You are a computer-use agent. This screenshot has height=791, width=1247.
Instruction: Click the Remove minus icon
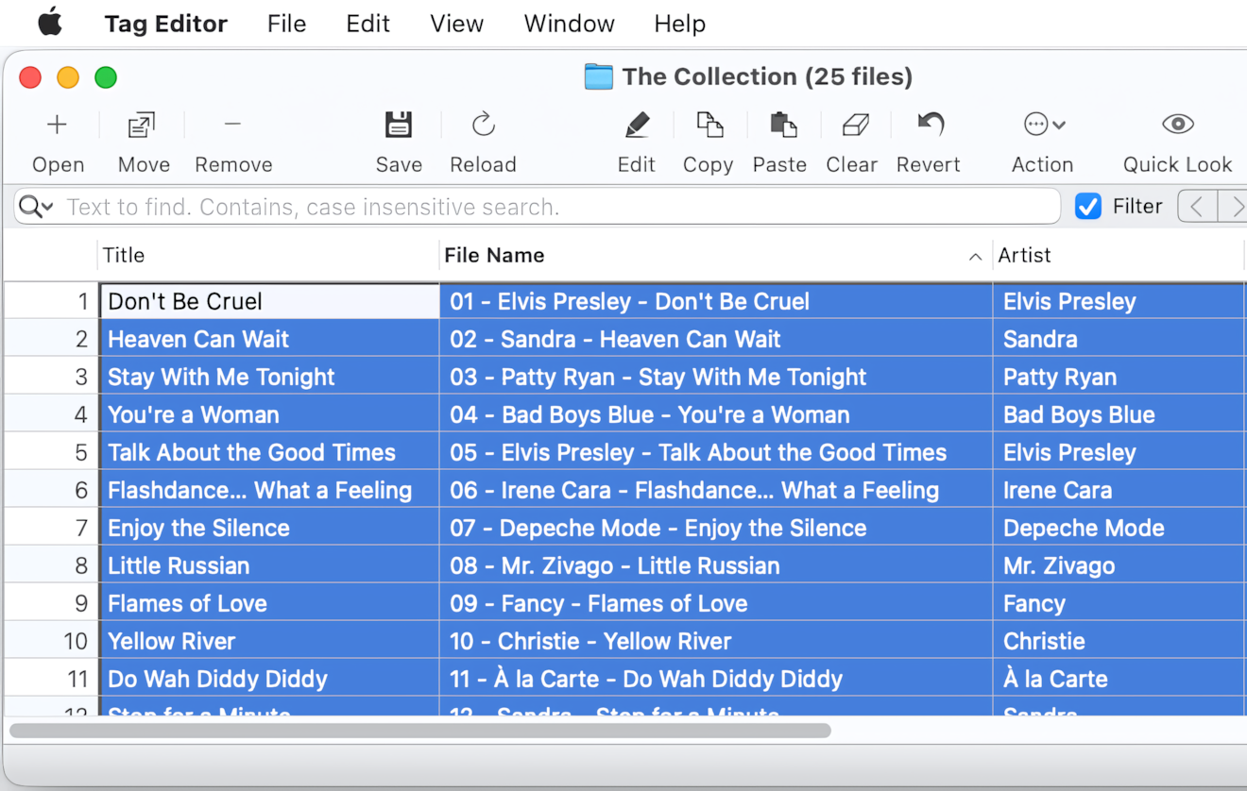[232, 124]
